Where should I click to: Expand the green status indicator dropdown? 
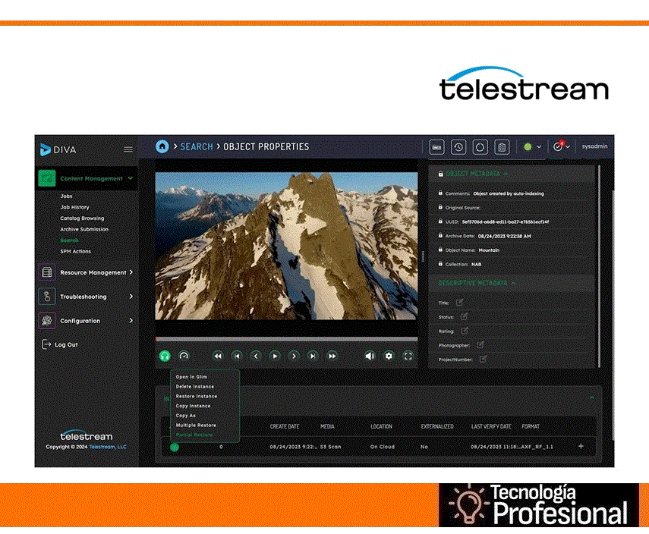(539, 147)
